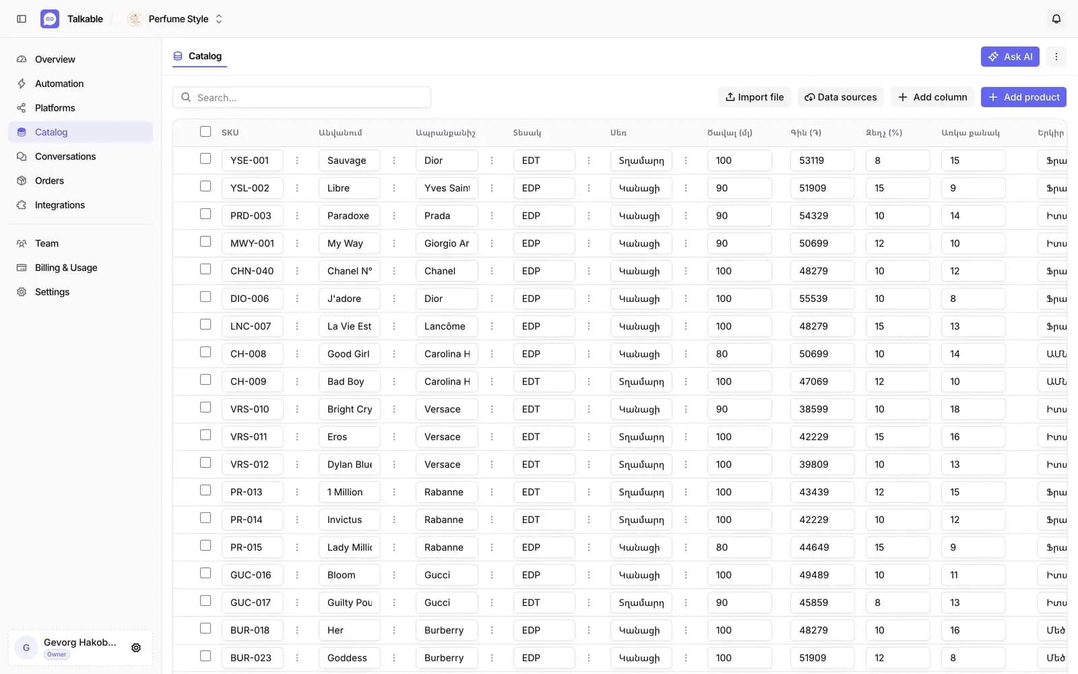Check the BUR-023 row checkbox
Viewport: 1078px width, 674px height.
205,656
